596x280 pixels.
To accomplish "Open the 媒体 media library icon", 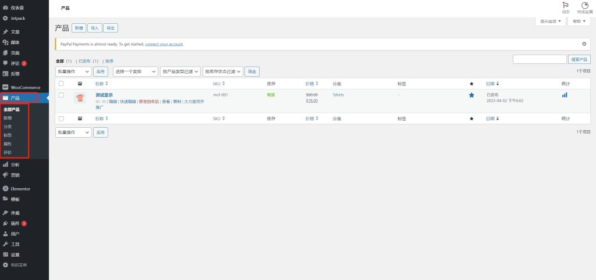I will (5, 42).
